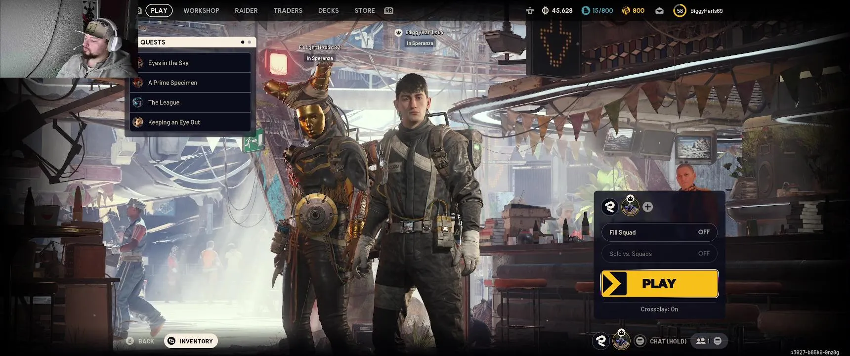Click the BiggyHarls69 username at top right
Screen dimensions: 850x356
coord(706,11)
